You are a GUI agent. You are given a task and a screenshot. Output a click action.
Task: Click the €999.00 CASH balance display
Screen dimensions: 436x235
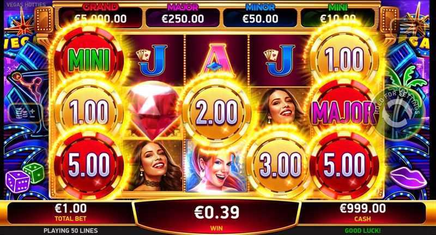click(x=362, y=213)
